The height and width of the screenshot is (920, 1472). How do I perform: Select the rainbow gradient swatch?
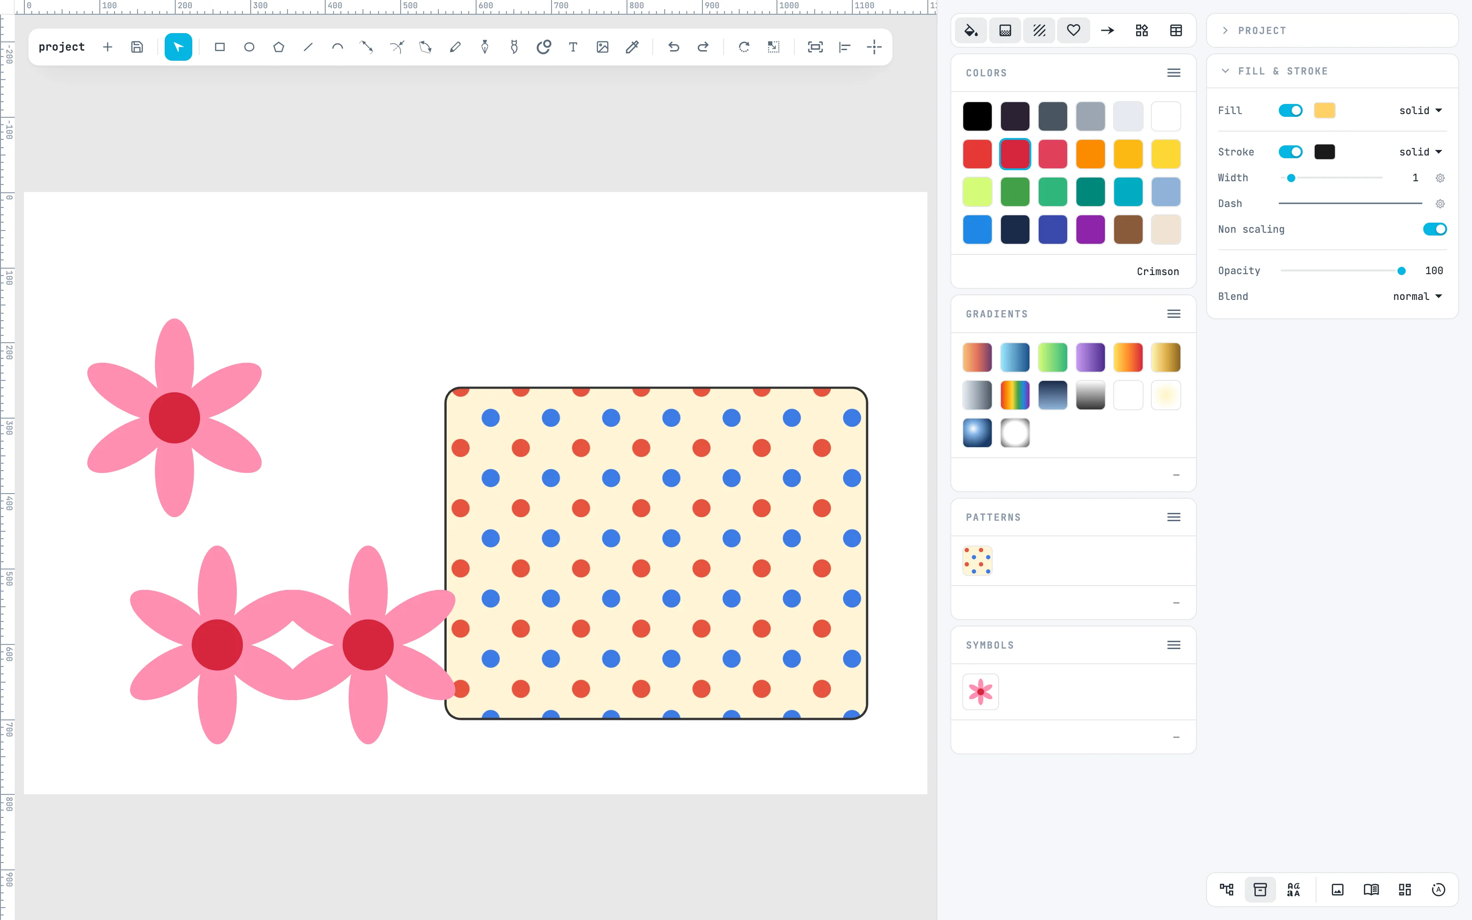point(1015,395)
